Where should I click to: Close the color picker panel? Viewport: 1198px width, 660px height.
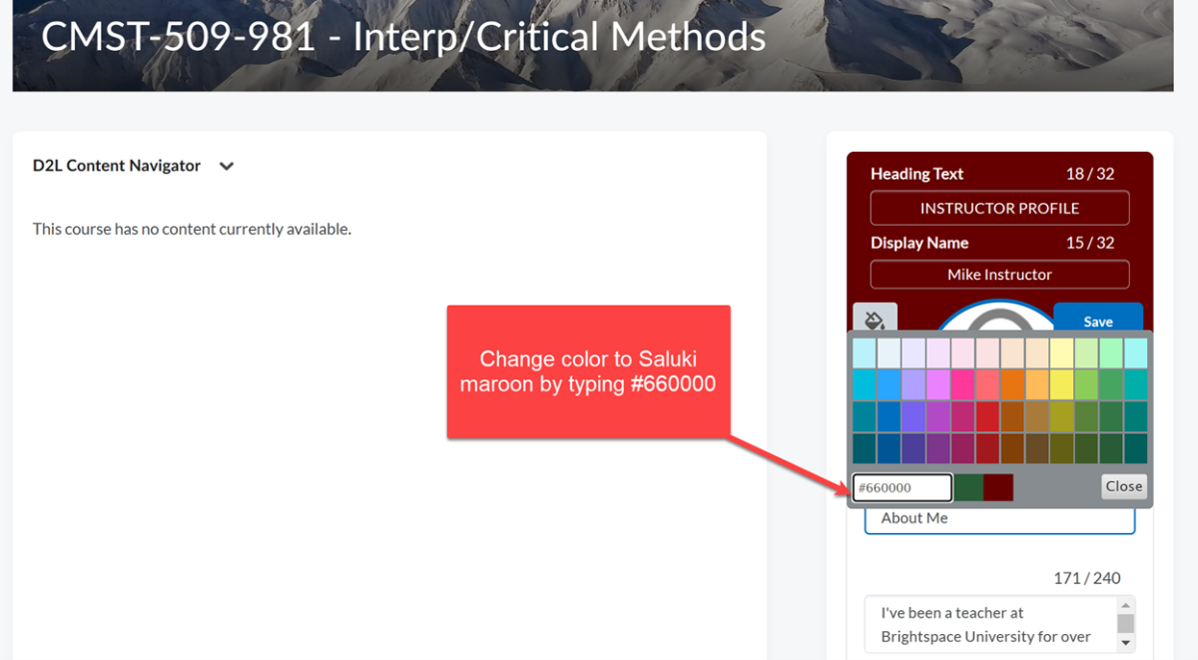[1124, 486]
